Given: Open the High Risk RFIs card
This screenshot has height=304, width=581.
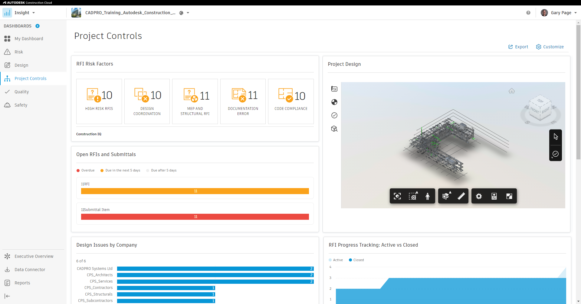Looking at the screenshot, I should 99,101.
